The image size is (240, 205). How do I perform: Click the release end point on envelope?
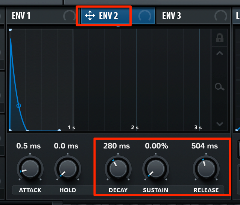59,130
